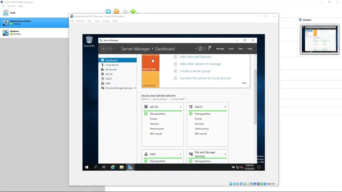Viewport: 342px width, 192px height.
Task: Open Task View on the guest taskbar
Action: [x=104, y=167]
